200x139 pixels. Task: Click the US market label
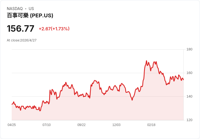(x=31, y=9)
